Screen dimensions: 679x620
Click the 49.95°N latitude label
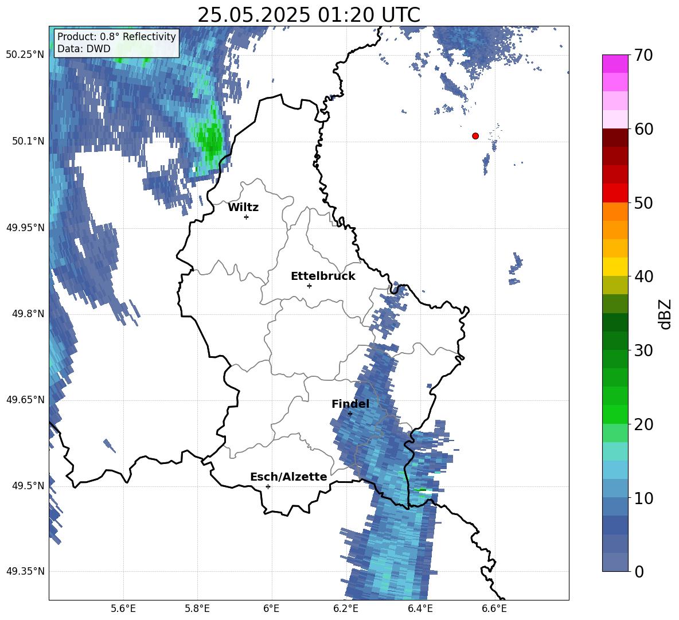tap(25, 227)
